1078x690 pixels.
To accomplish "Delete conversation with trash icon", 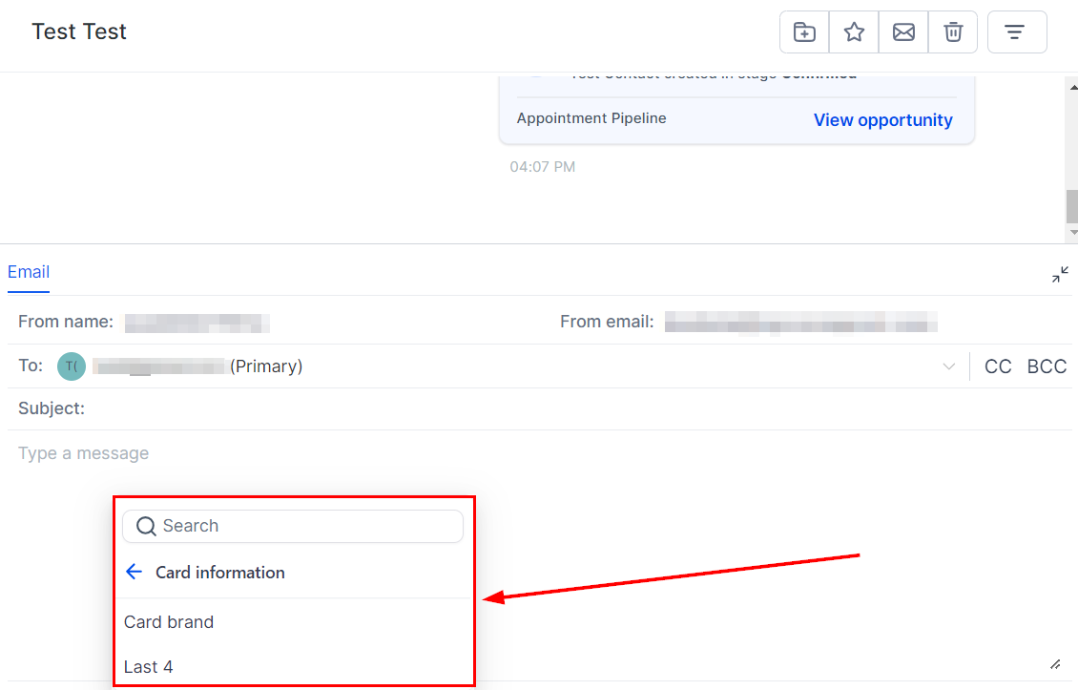I will (953, 32).
